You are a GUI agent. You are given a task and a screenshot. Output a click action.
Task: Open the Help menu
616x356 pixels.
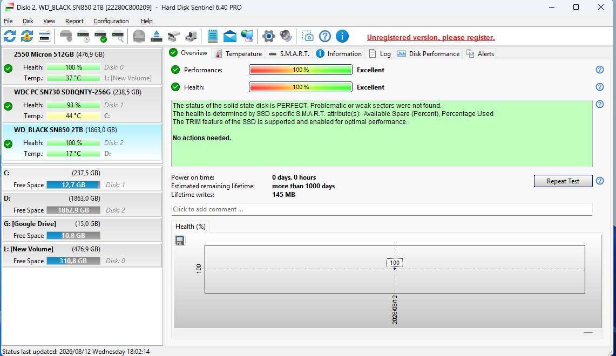point(146,21)
